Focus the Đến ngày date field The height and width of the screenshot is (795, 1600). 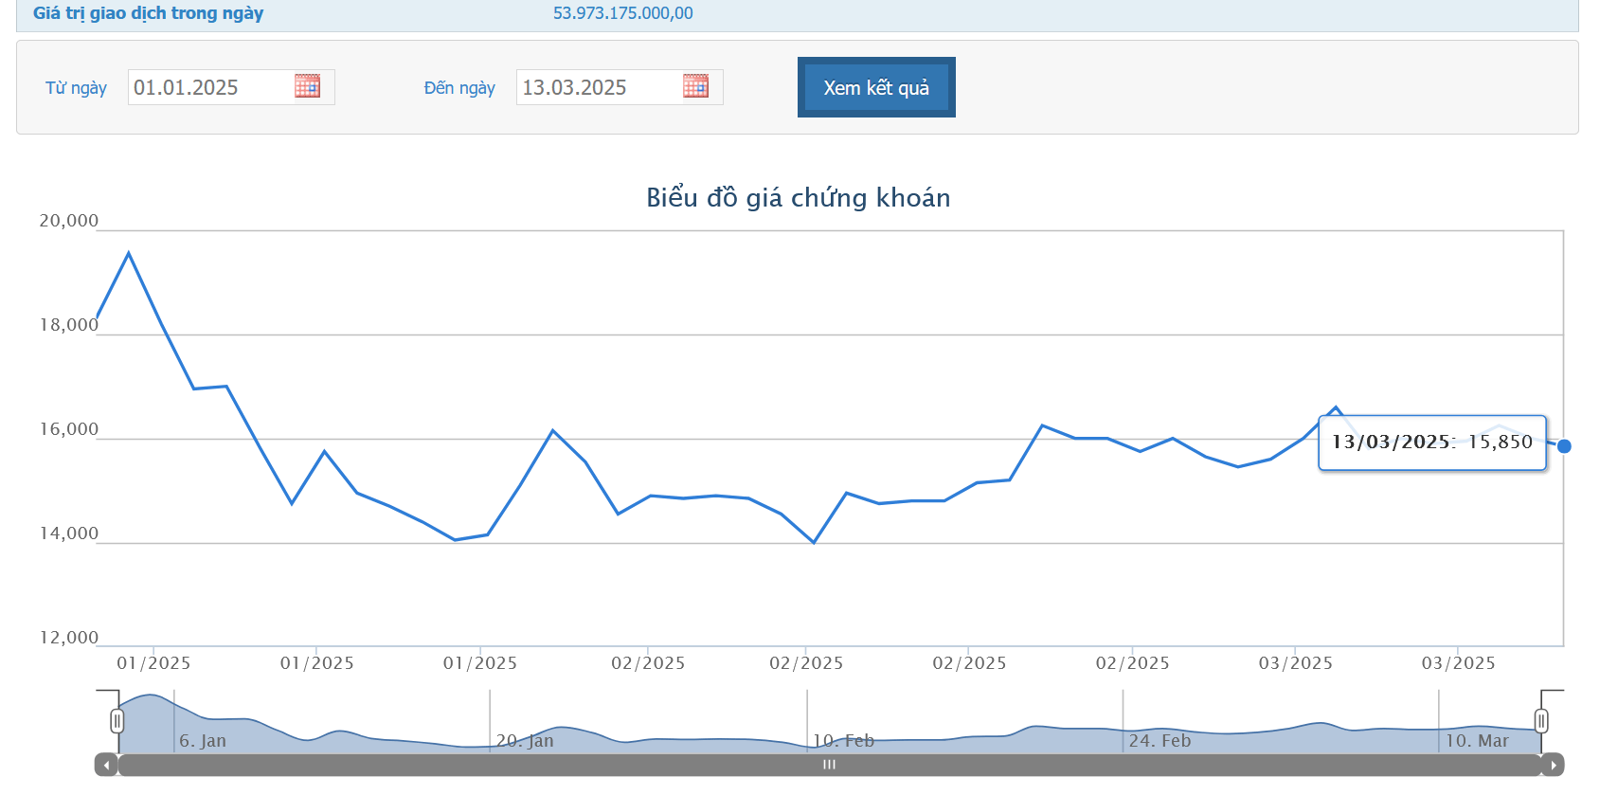597,87
